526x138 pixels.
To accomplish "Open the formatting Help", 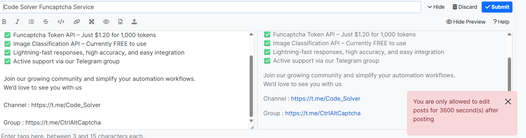I will coord(501,22).
